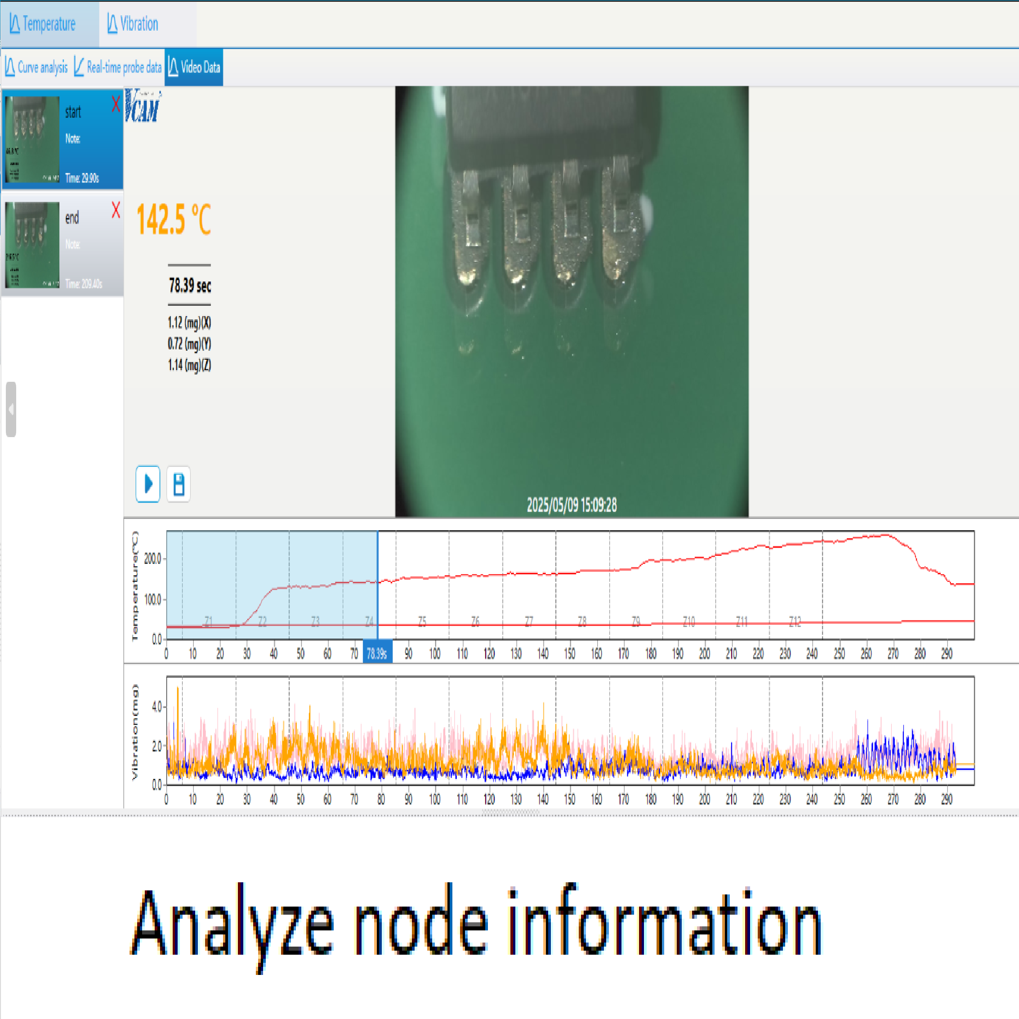Click the VCAM logo
This screenshot has width=1019, height=1019.
pyautogui.click(x=143, y=106)
